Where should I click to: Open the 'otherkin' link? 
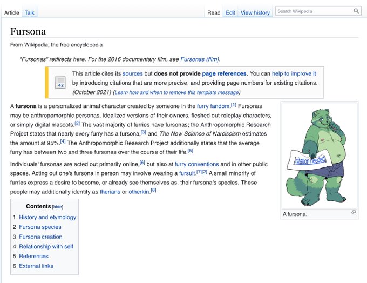pyautogui.click(x=139, y=192)
